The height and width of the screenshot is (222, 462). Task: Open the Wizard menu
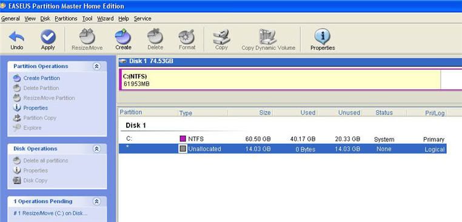[x=105, y=19]
